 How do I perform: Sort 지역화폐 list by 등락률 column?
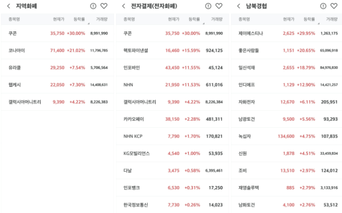point(79,19)
